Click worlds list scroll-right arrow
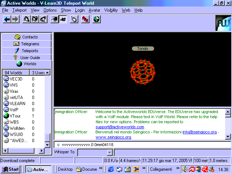 tap(42, 151)
